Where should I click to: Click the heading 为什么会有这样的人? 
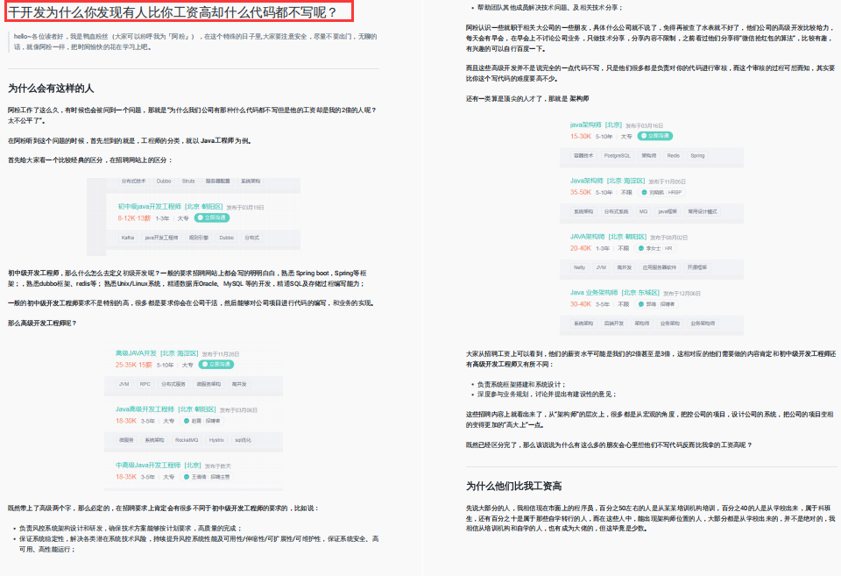(x=51, y=89)
